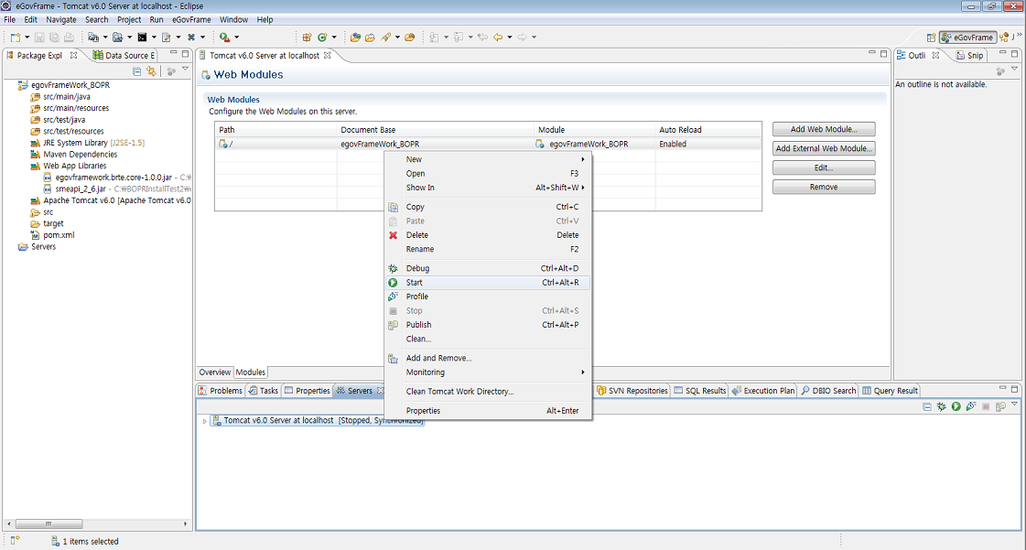Image resolution: width=1026 pixels, height=550 pixels.
Task: Select pom.xml in the project tree
Action: [59, 235]
